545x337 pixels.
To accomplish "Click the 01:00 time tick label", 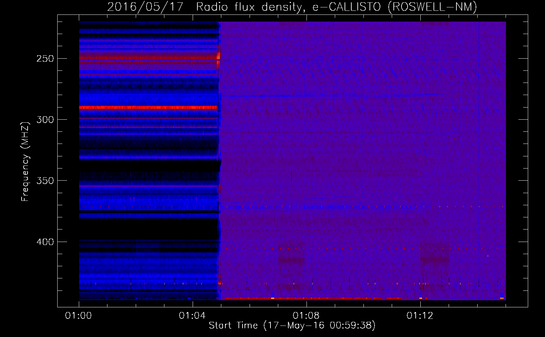I will pyautogui.click(x=78, y=315).
